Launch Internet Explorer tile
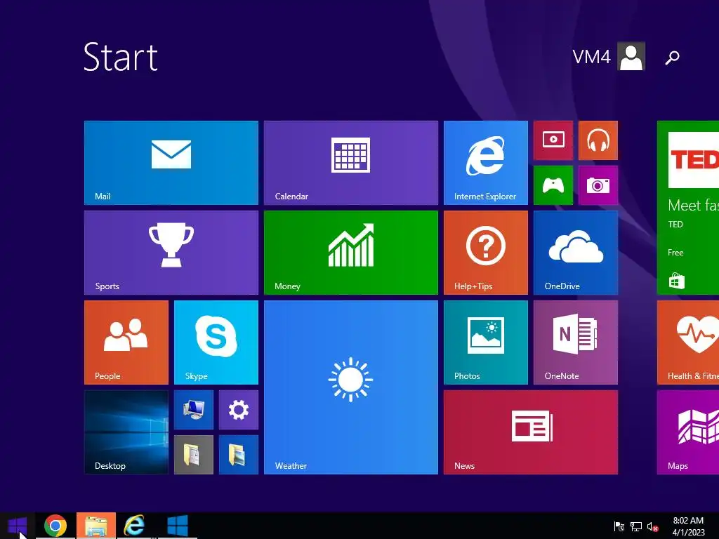The width and height of the screenshot is (719, 539). coord(486,163)
